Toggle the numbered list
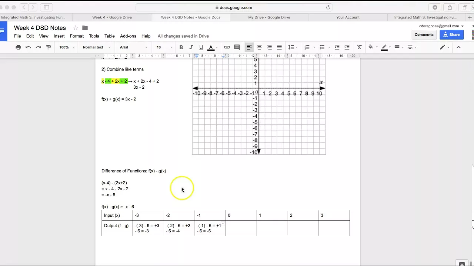This screenshot has width=474, height=266. (307, 47)
